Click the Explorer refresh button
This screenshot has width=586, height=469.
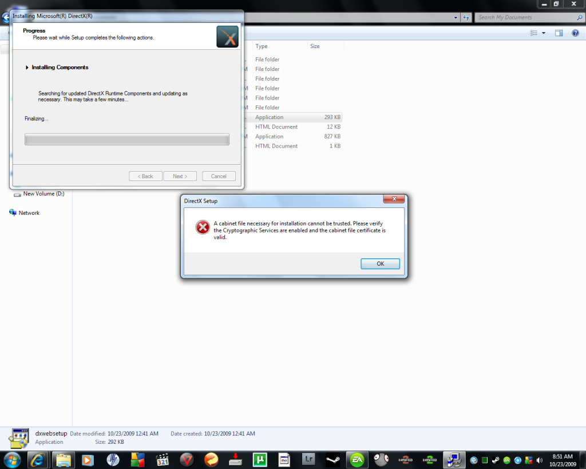tap(466, 18)
